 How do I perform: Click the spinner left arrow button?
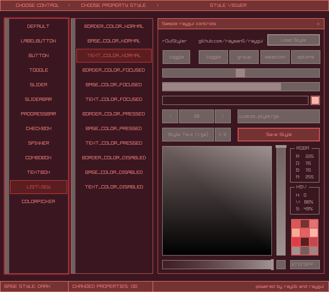[x=170, y=116]
